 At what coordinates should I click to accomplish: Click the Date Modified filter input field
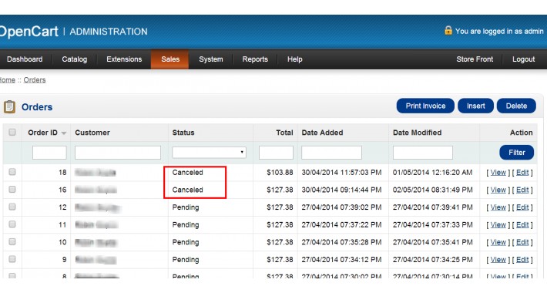[x=423, y=153]
